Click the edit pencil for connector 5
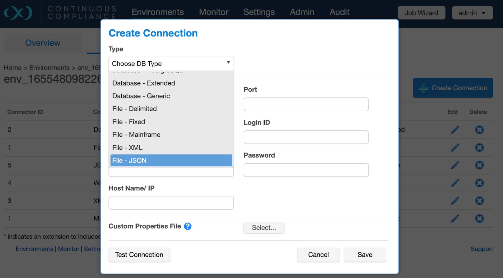This screenshot has height=278, width=503. [x=455, y=165]
